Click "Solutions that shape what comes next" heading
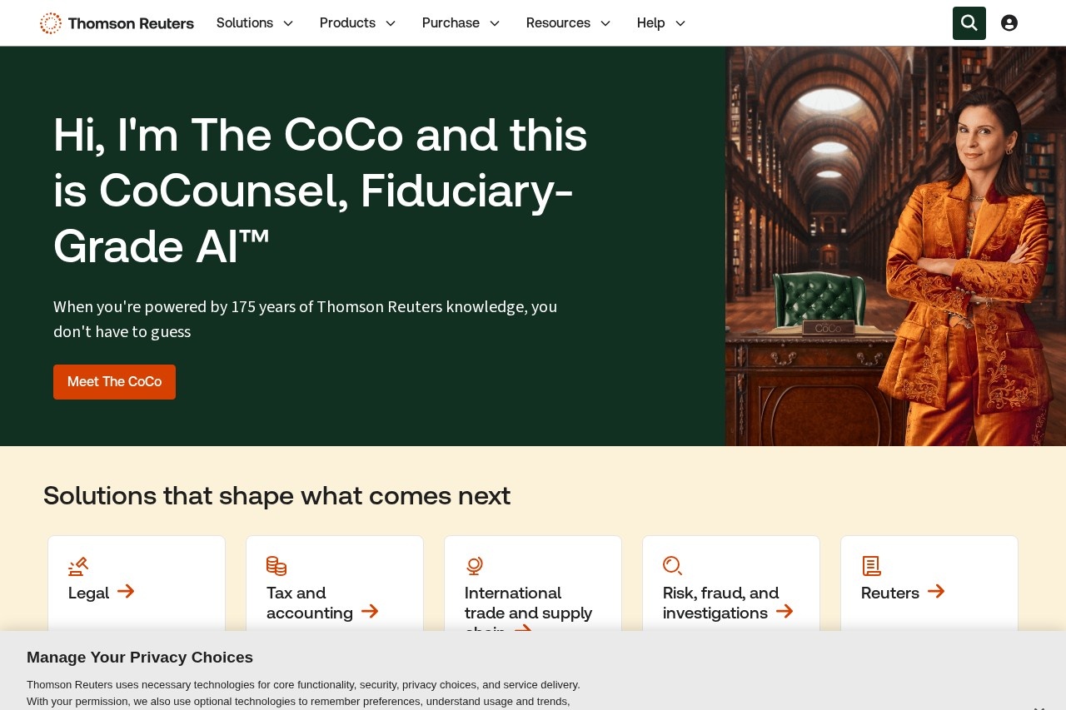 (276, 496)
